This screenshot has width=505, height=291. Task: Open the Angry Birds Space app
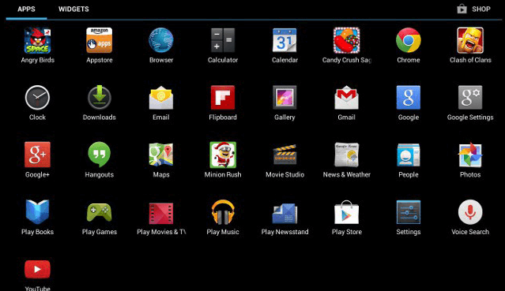tap(37, 40)
